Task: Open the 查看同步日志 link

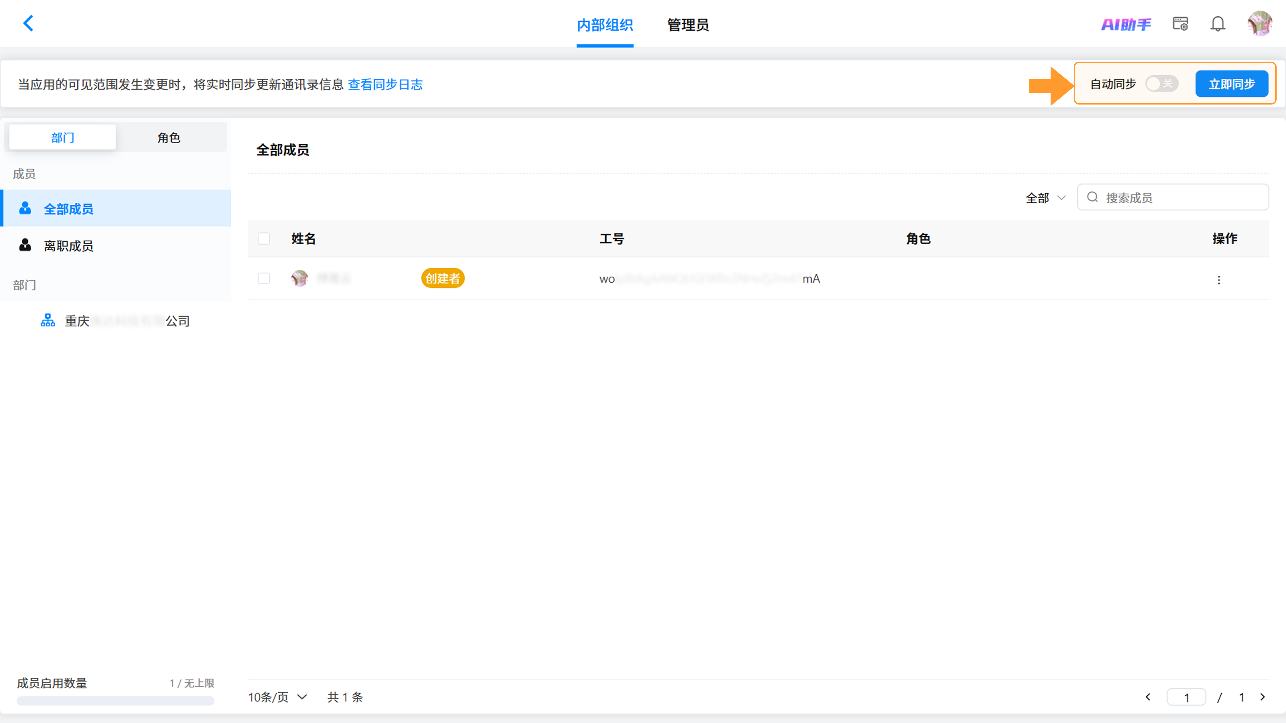Action: pos(385,84)
